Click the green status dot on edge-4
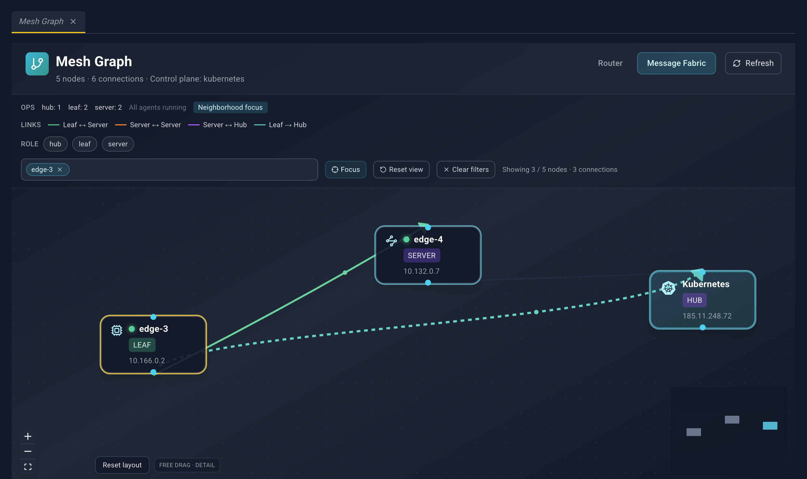This screenshot has height=479, width=807. click(x=406, y=239)
